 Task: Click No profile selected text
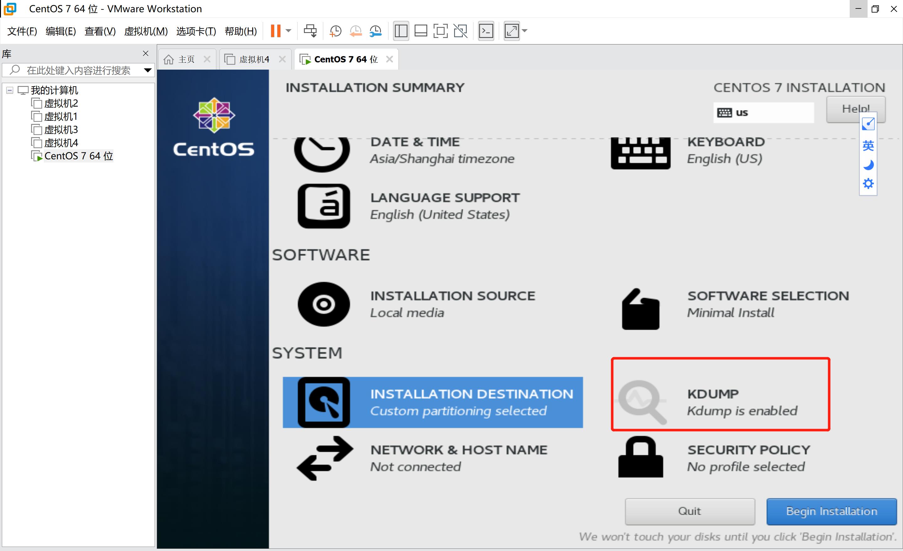coord(746,467)
